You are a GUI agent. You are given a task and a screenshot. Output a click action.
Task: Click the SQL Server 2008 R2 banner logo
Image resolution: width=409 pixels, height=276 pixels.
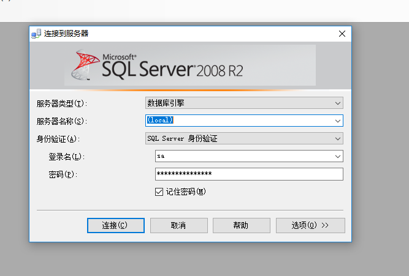tap(158, 65)
